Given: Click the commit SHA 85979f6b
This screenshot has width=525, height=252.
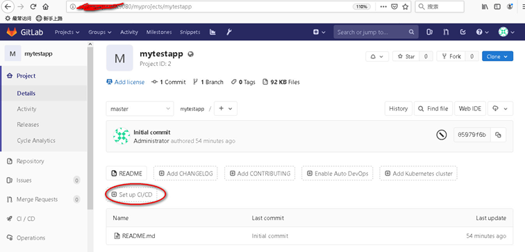Looking at the screenshot, I should pyautogui.click(x=472, y=135).
